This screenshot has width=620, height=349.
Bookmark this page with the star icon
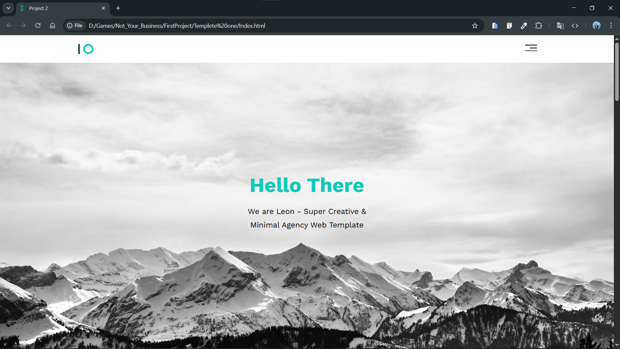click(x=474, y=26)
